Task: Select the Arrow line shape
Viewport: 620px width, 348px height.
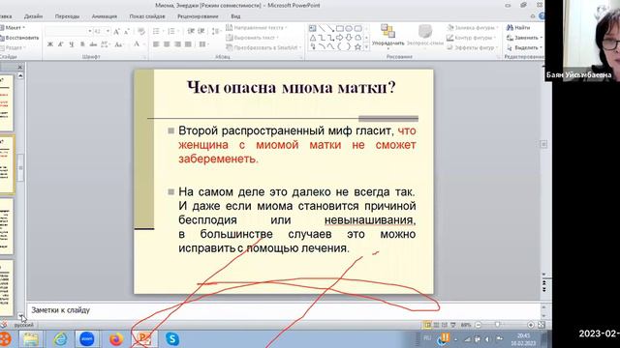Action: point(330,28)
